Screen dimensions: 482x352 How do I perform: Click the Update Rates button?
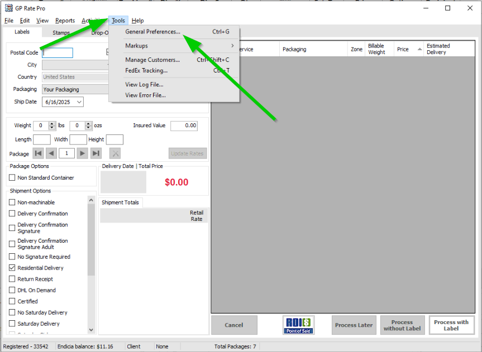pyautogui.click(x=188, y=153)
